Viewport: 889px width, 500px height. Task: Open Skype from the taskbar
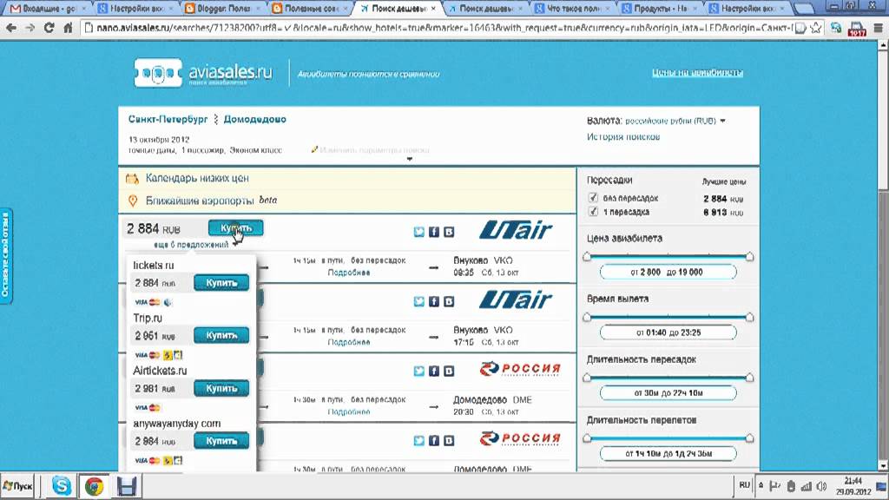(62, 486)
